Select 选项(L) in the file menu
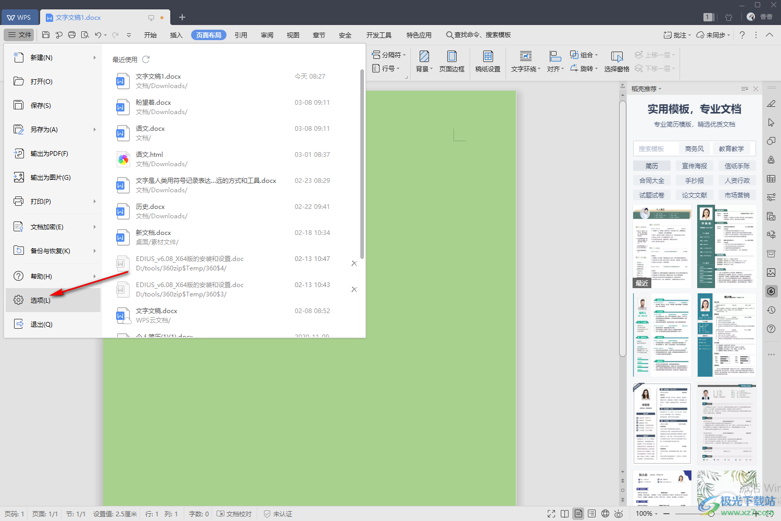Viewport: 781px width, 521px height. (x=53, y=300)
